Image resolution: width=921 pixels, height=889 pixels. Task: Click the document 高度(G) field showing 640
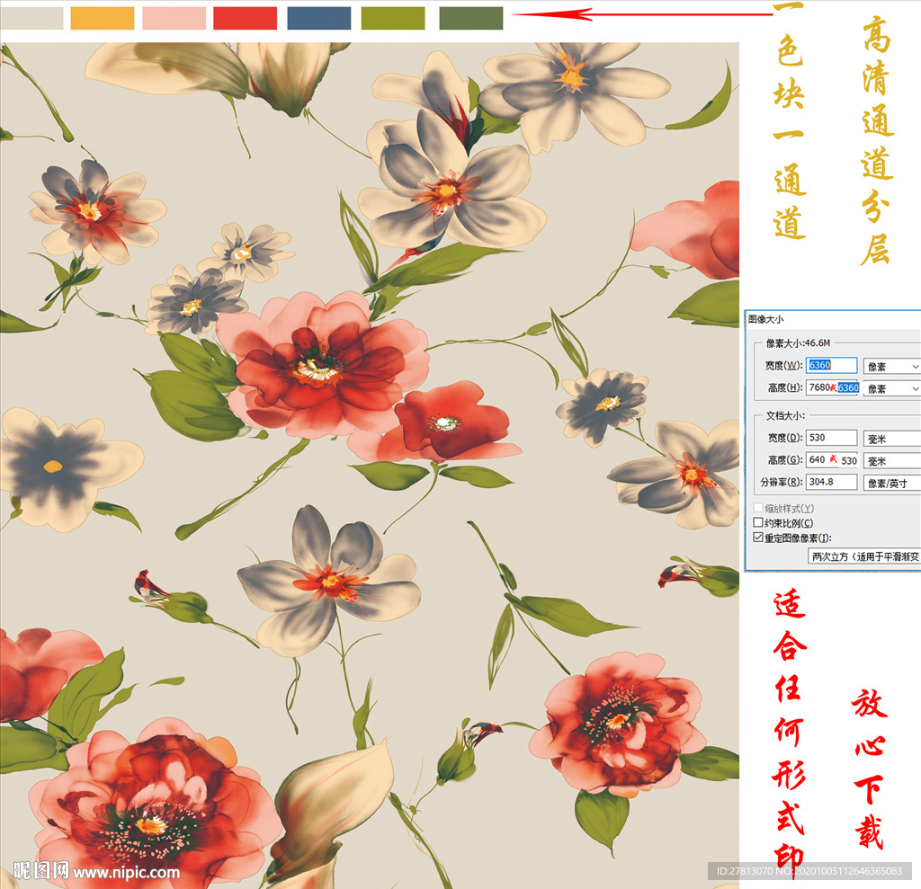click(x=831, y=460)
